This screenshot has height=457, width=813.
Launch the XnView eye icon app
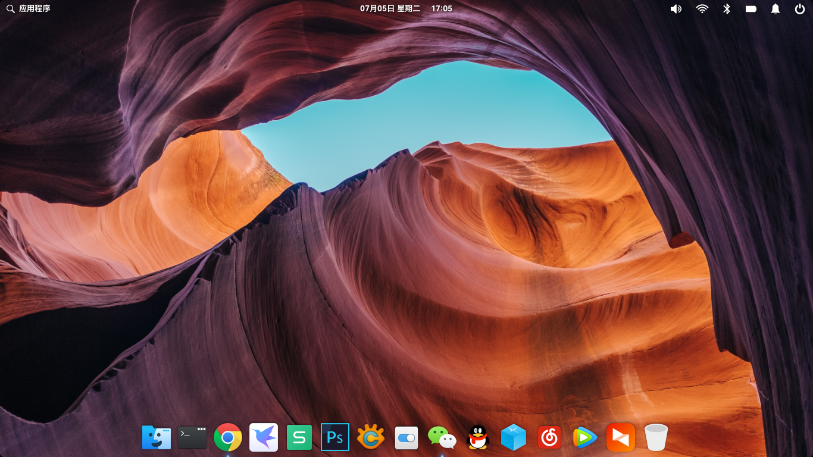coord(371,438)
